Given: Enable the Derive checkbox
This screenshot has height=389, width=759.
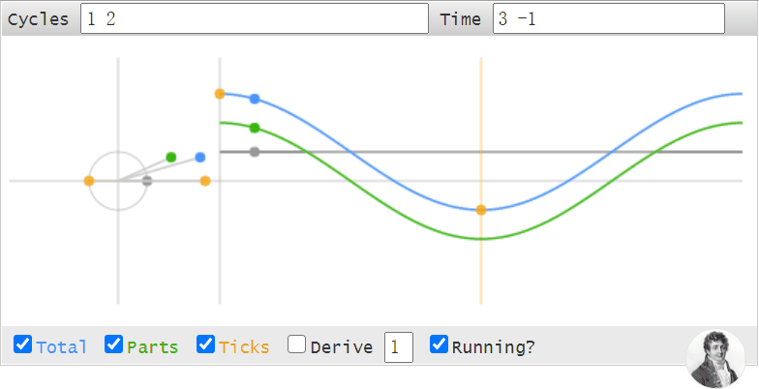Looking at the screenshot, I should (296, 344).
